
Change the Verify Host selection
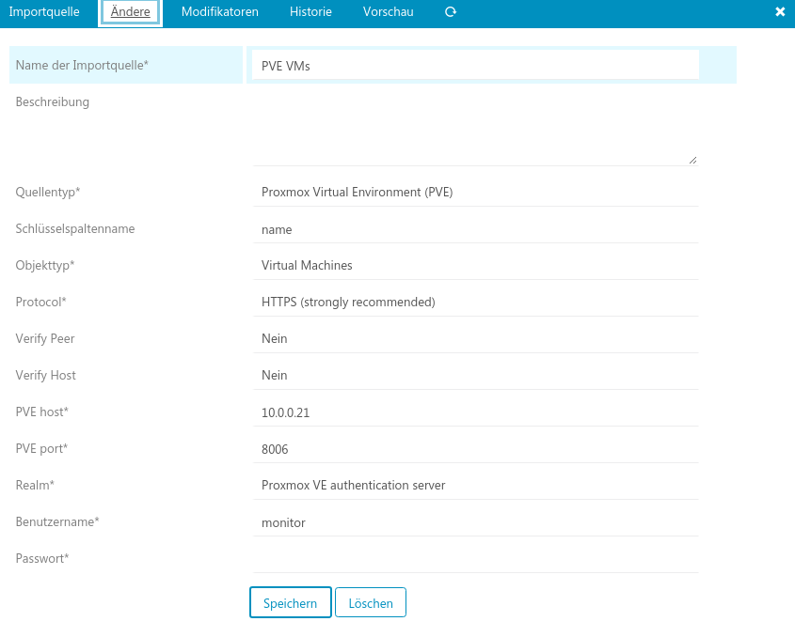[x=475, y=376]
